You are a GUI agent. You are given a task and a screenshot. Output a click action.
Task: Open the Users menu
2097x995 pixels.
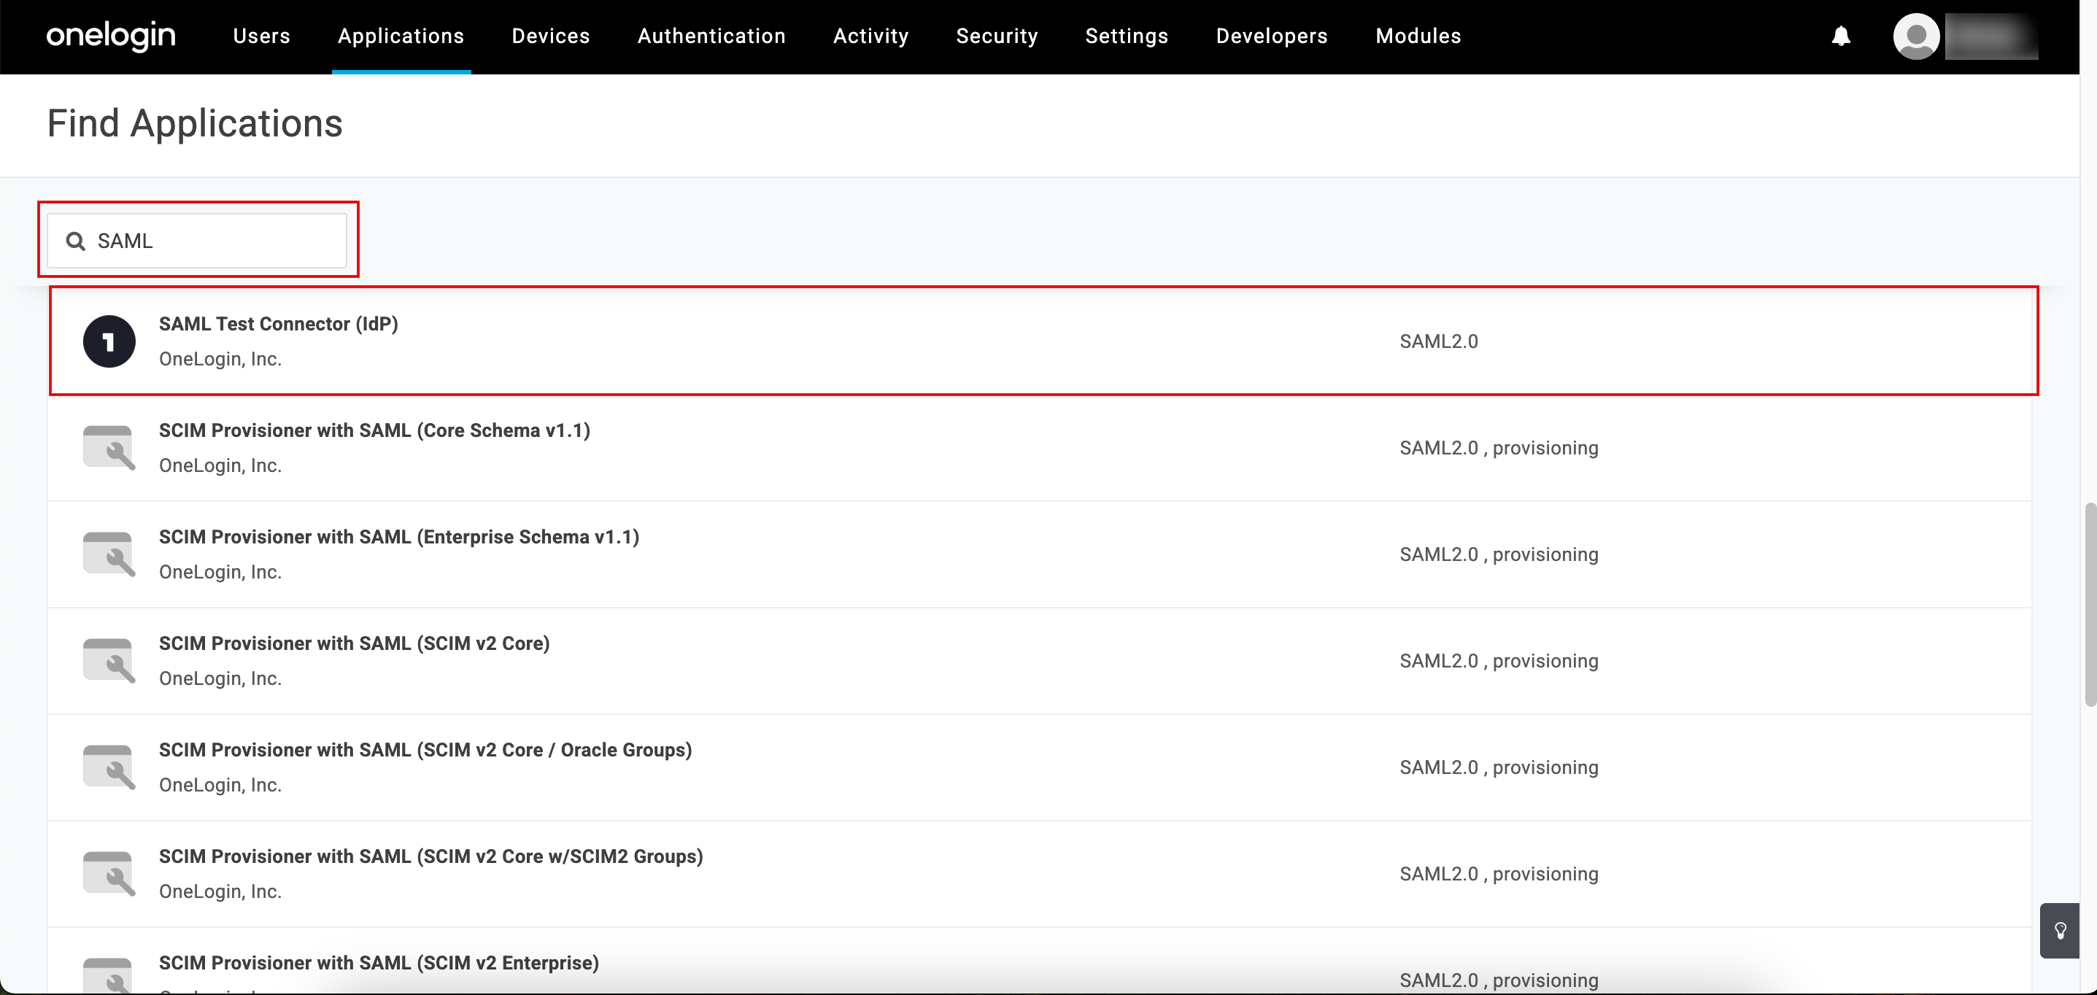pos(261,36)
